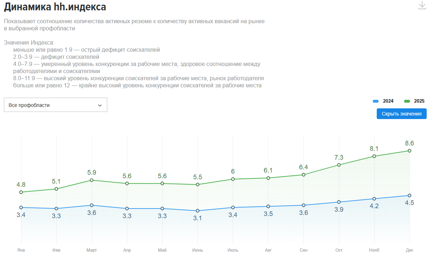Click the October 2025 point 7.3
The image size is (427, 257).
[x=339, y=165]
